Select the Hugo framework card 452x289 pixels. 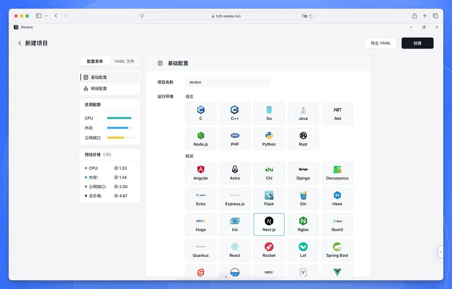[x=200, y=224]
